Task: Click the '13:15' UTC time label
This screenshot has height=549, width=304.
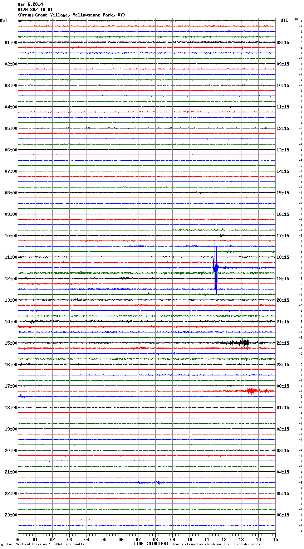Action: (283, 150)
